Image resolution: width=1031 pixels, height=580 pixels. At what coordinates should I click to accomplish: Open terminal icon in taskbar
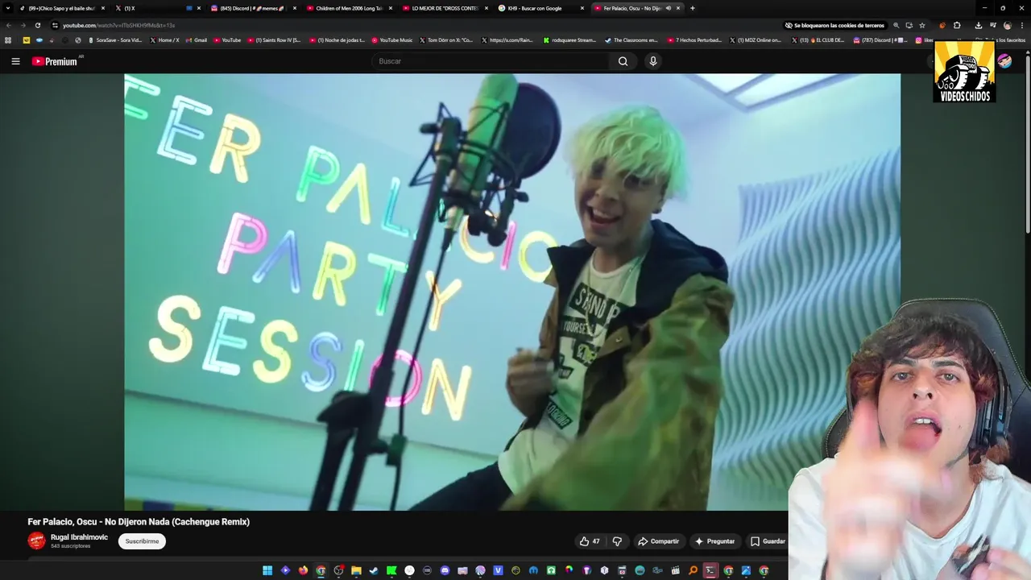(x=710, y=570)
